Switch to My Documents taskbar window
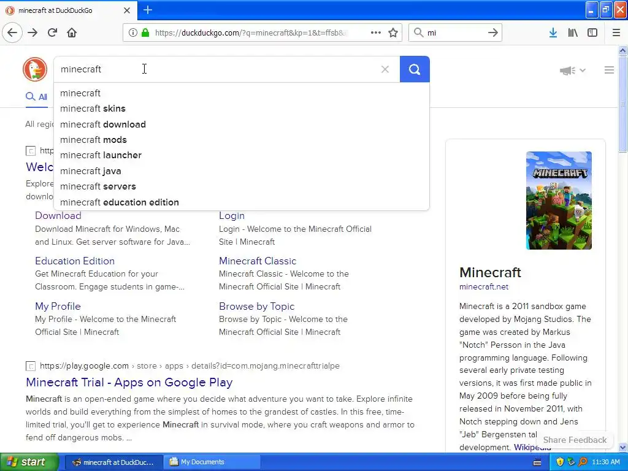 [212, 462]
